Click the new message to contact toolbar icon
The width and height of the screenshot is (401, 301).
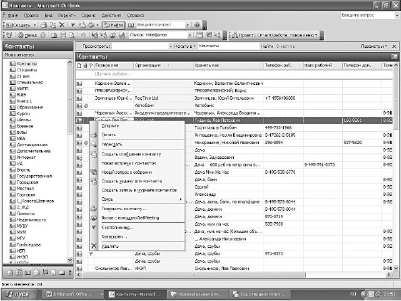point(82,25)
